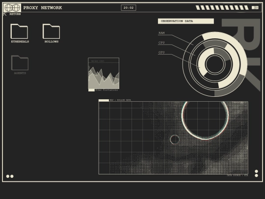Open the Ether fluctuations chart thumbnail
This screenshot has height=199, width=265.
click(x=104, y=73)
